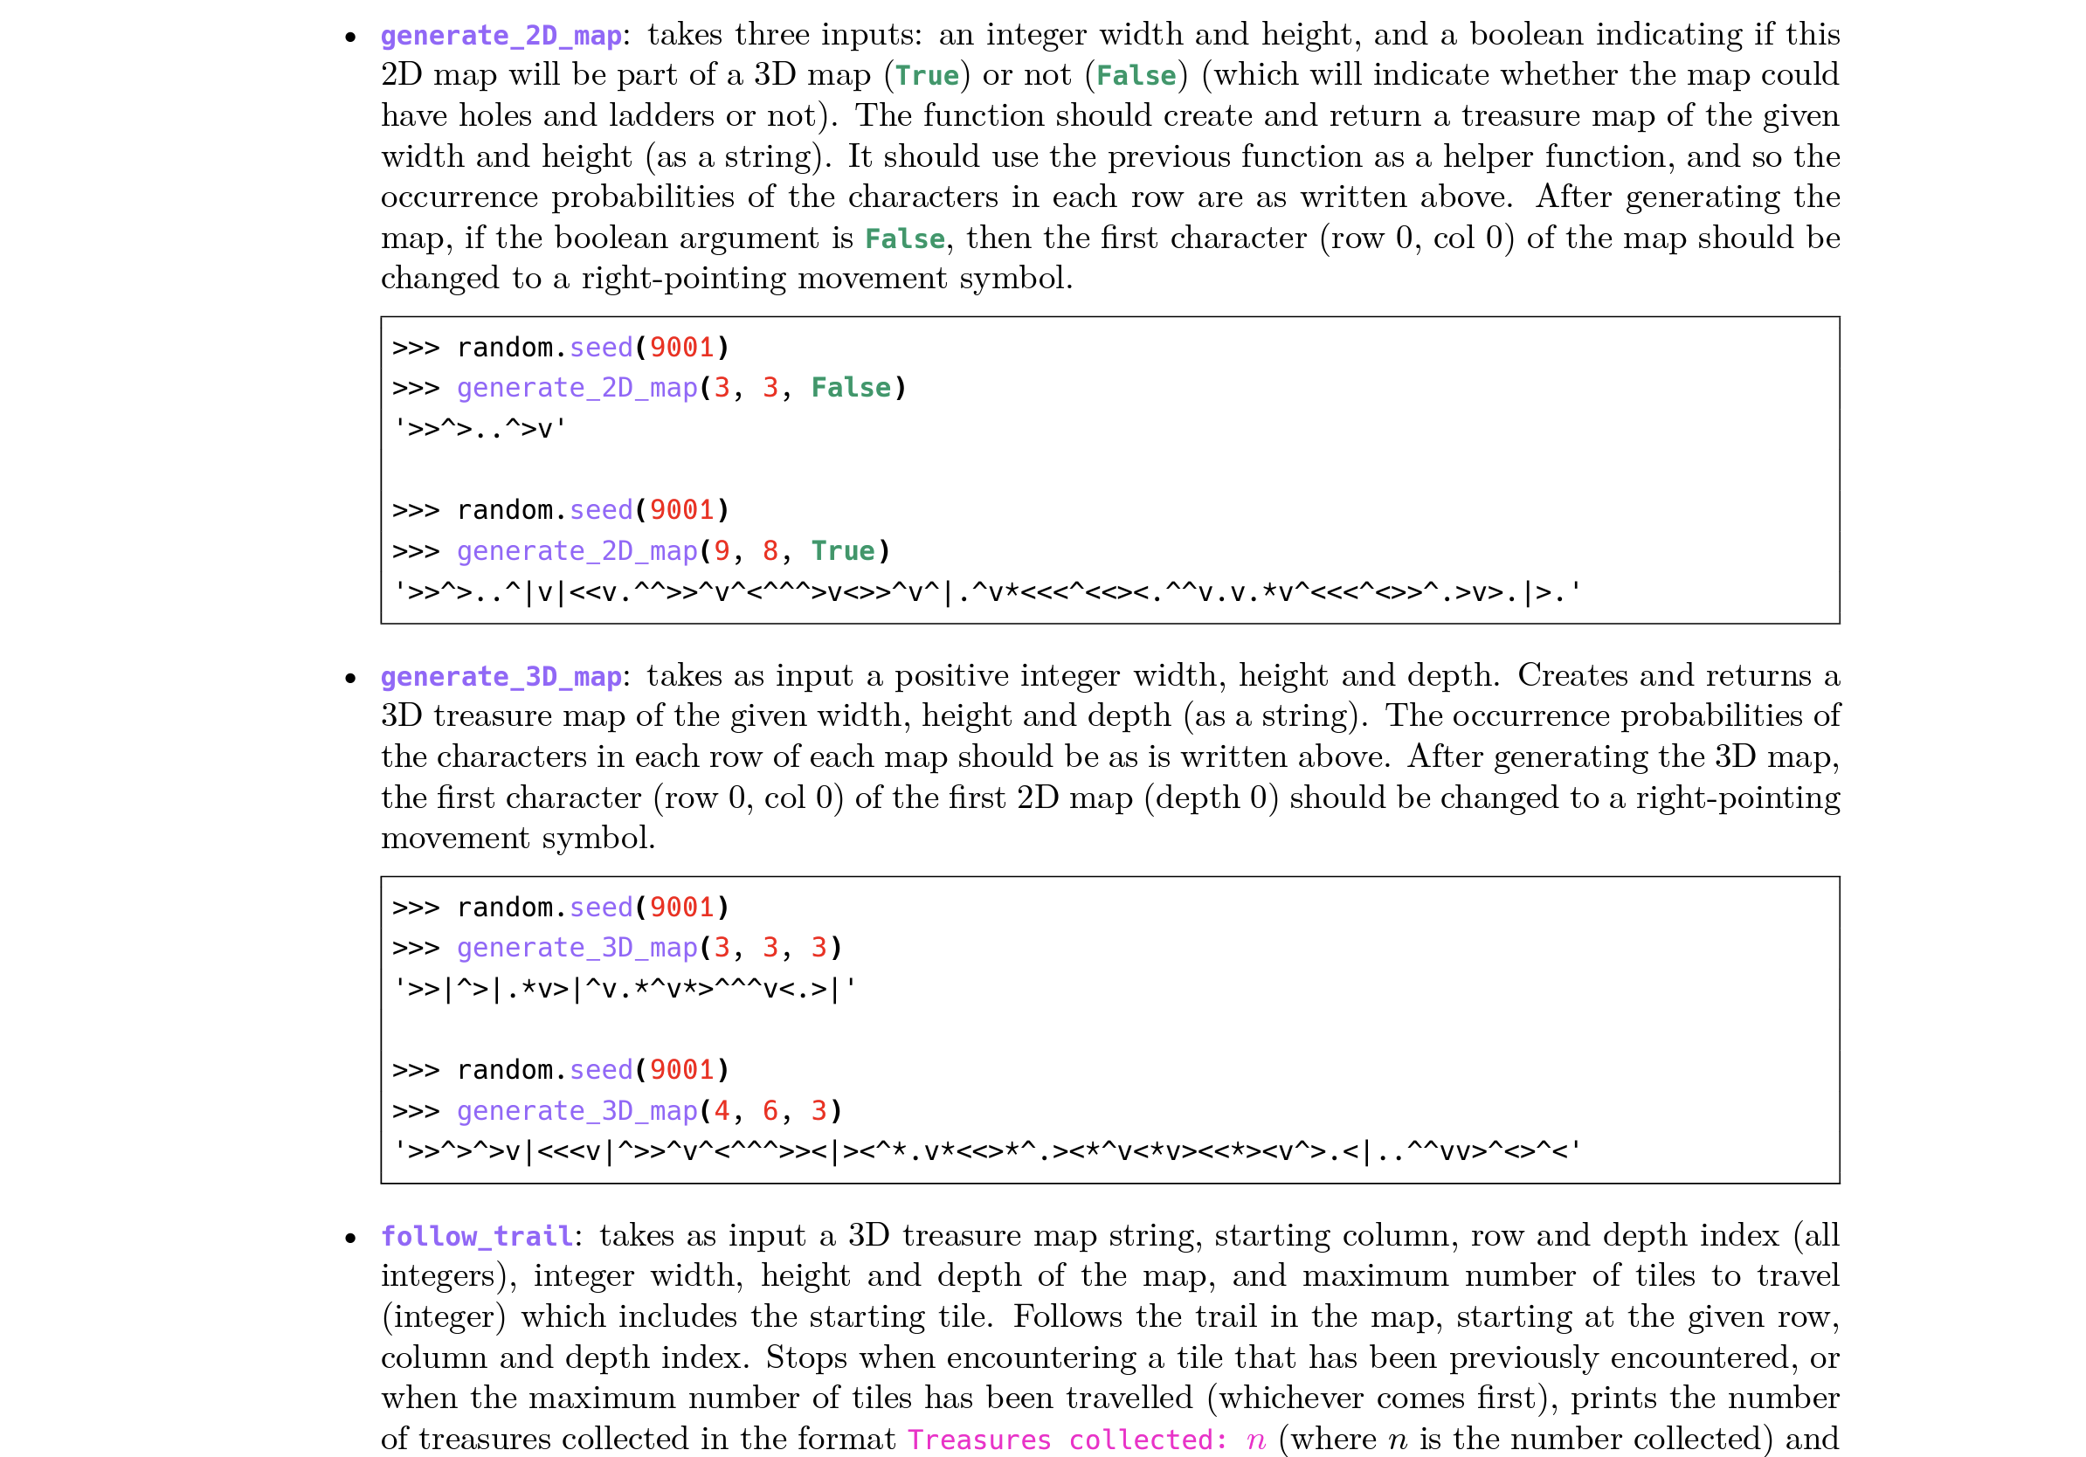Click the red 9001 in the first 3D example
The image size is (2086, 1457).
coord(680,908)
